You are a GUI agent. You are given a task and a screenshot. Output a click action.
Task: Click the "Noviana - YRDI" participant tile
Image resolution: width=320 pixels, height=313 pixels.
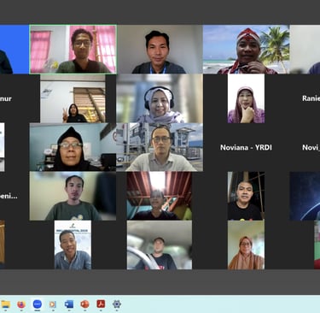[246, 147]
